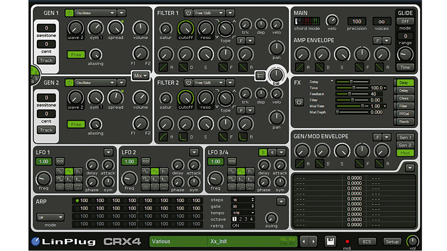Click the Glide Time button

pos(405,67)
